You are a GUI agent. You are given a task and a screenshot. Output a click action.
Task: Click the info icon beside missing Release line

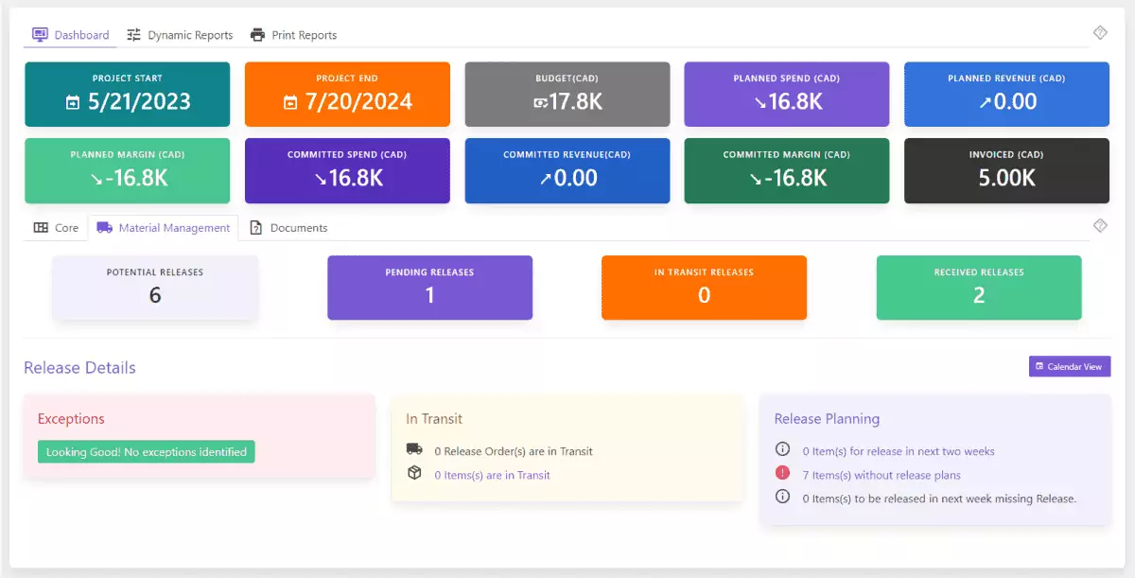click(x=782, y=497)
